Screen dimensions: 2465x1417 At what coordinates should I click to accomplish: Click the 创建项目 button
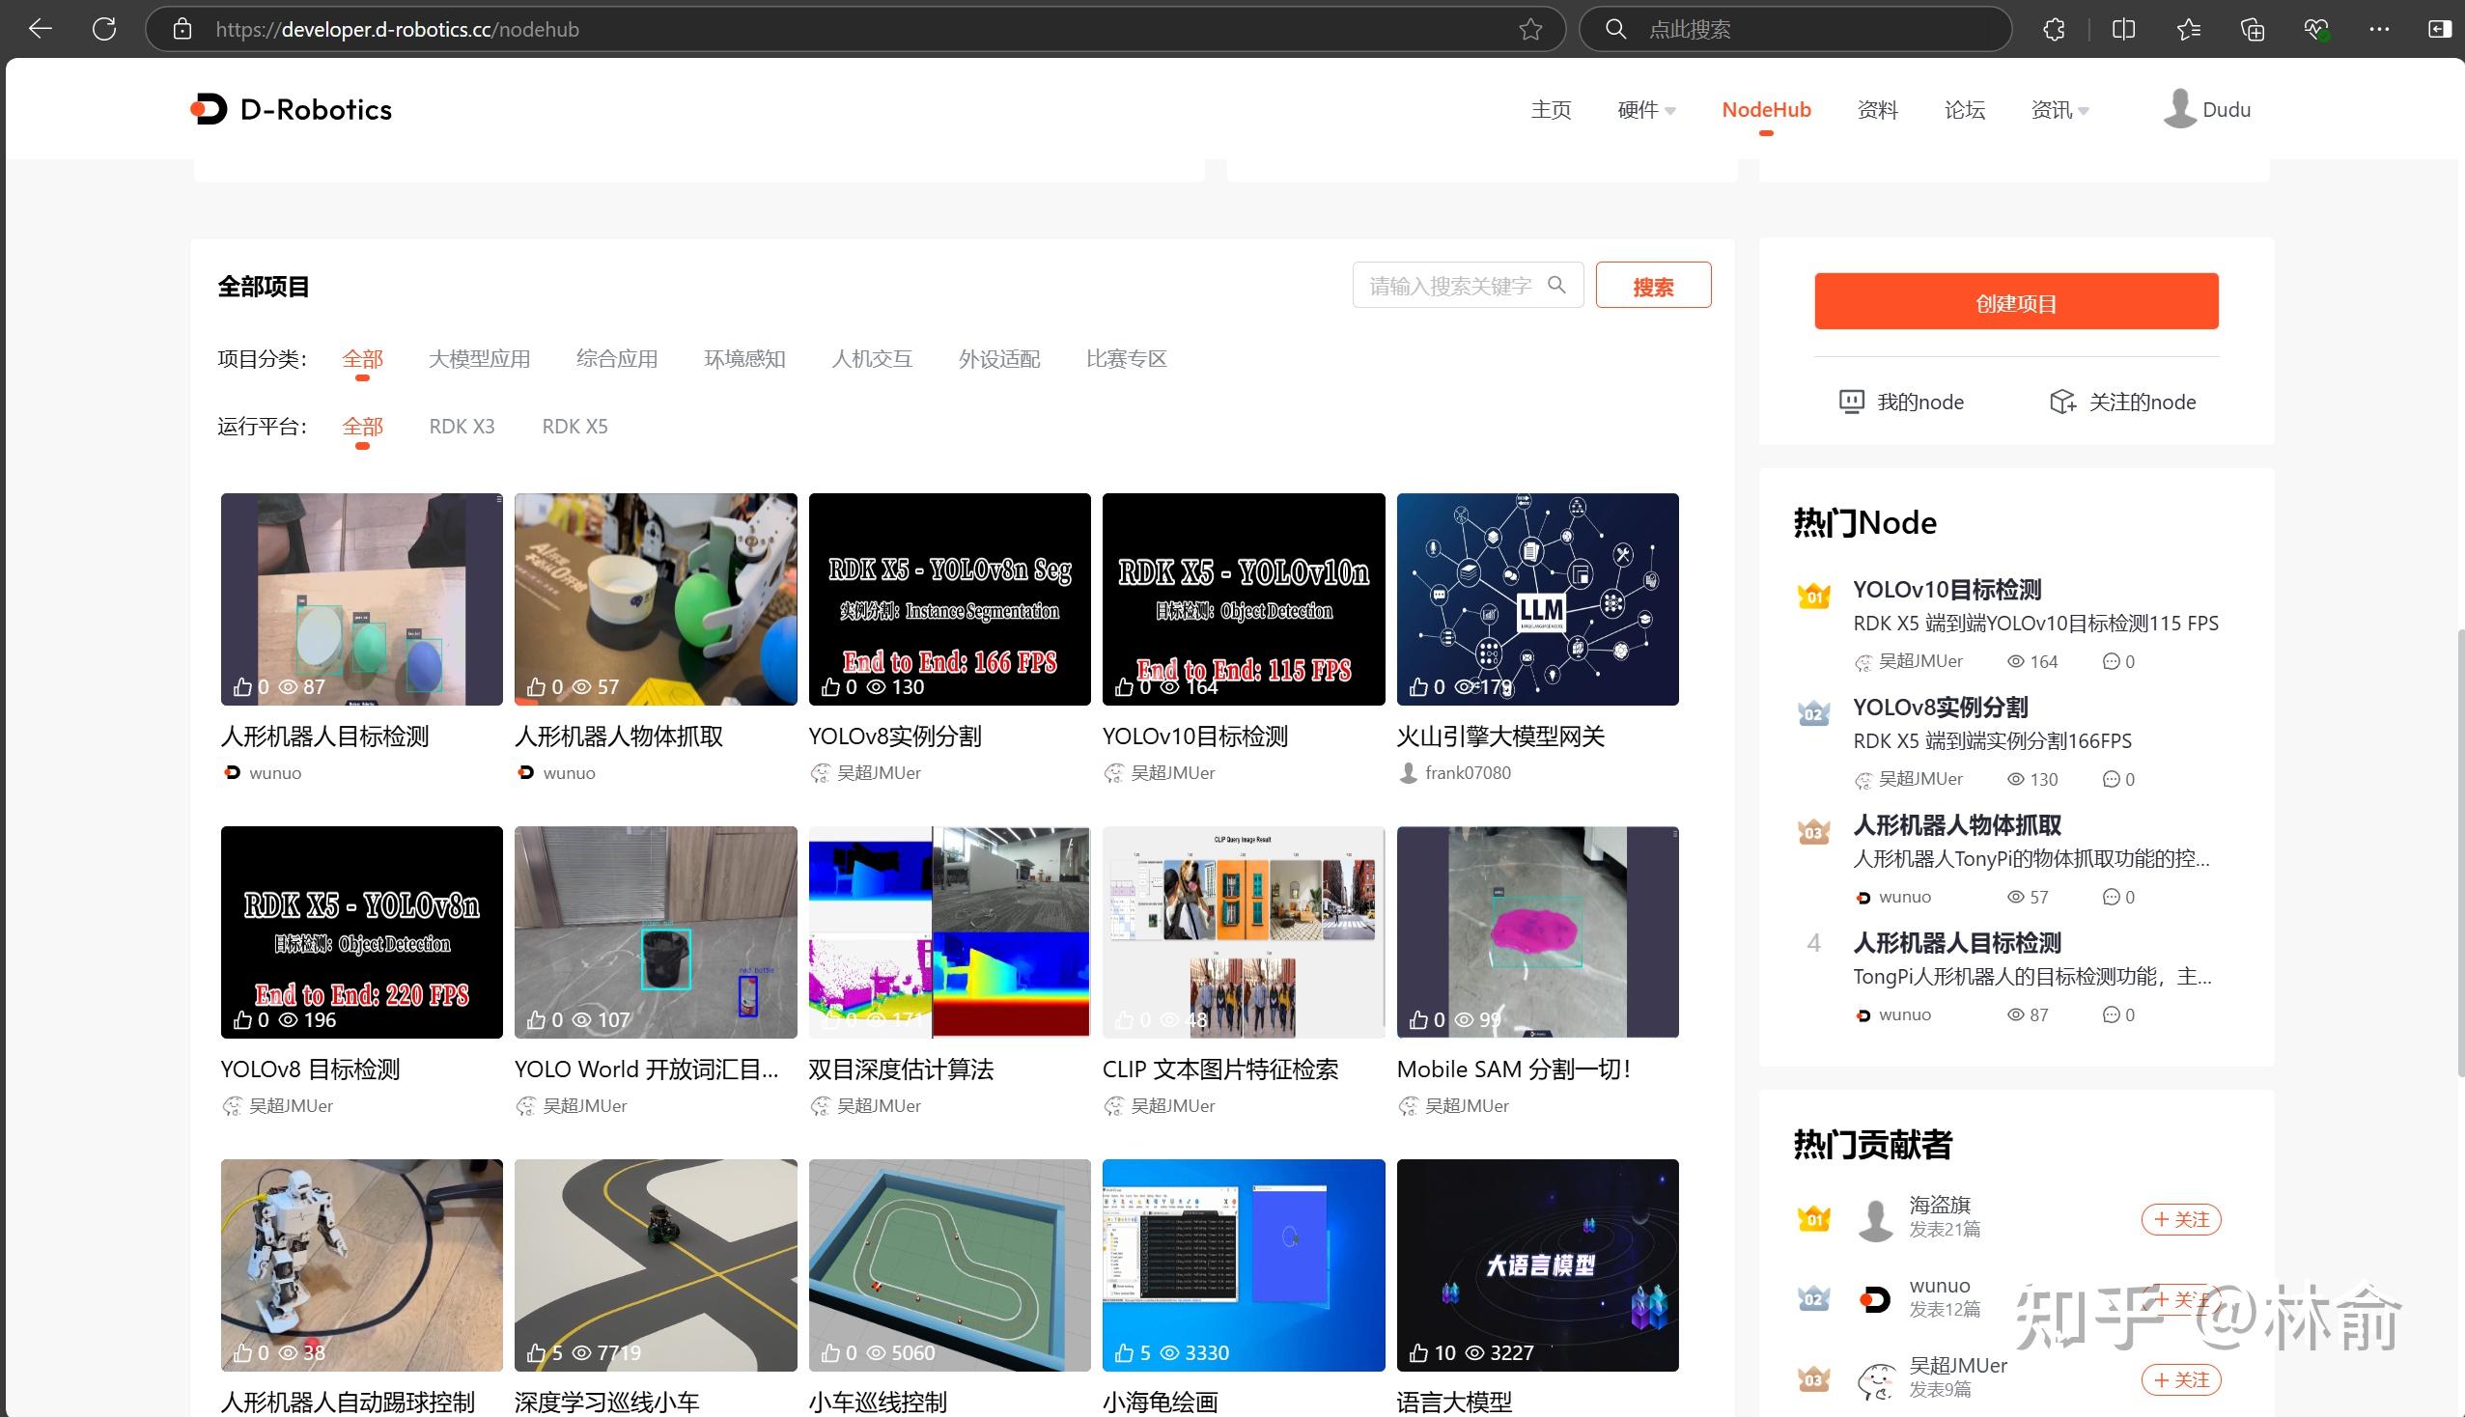point(2014,302)
